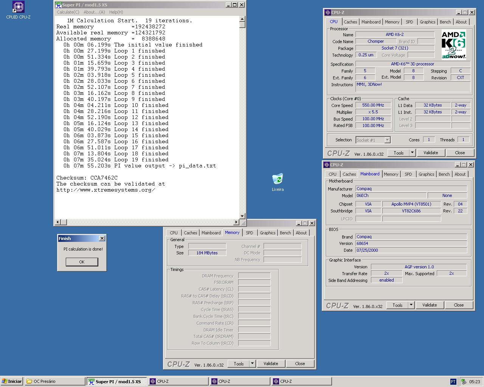Click Tools button in top CPU-Z window
The height and width of the screenshot is (387, 484).
(399, 153)
